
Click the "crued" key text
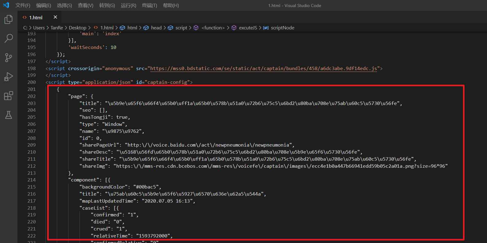point(101,229)
